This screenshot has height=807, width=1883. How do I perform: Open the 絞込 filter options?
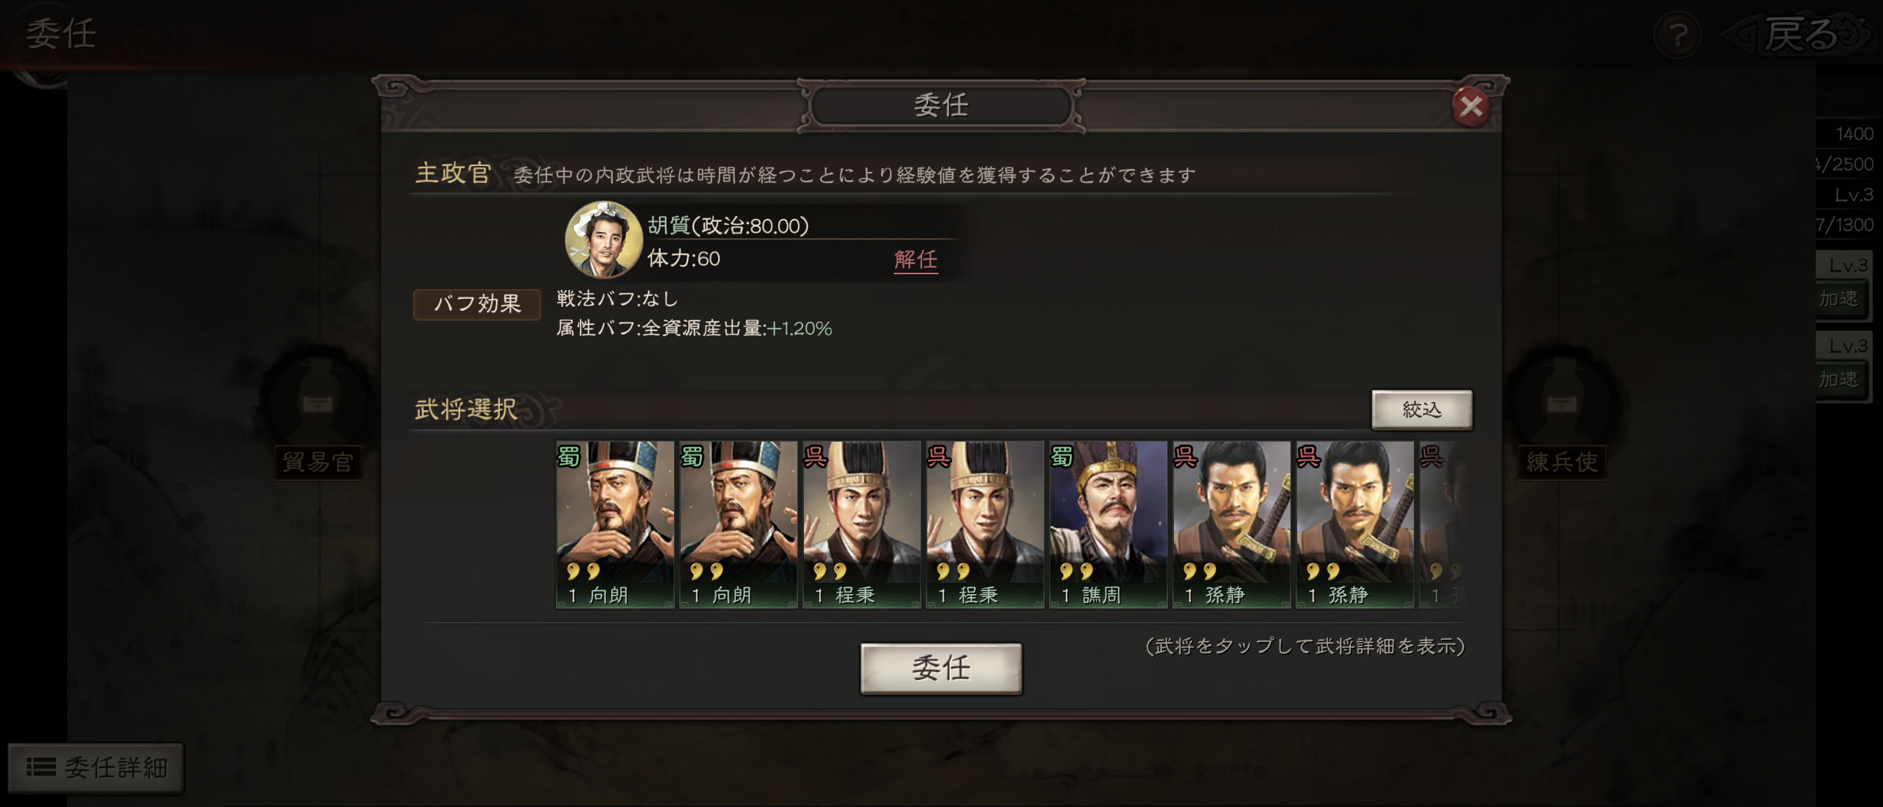1421,409
